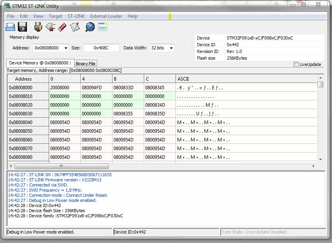Click log line ST-LINK Firmware version V2J25M13
The width and height of the screenshot is (332, 243).
55,180
